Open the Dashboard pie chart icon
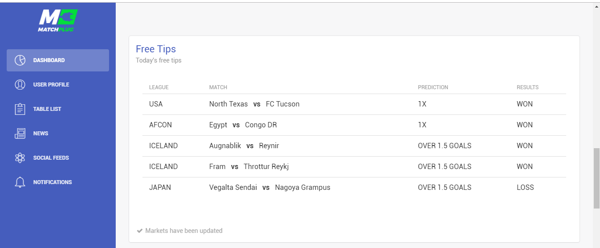This screenshot has height=248, width=600. click(20, 60)
